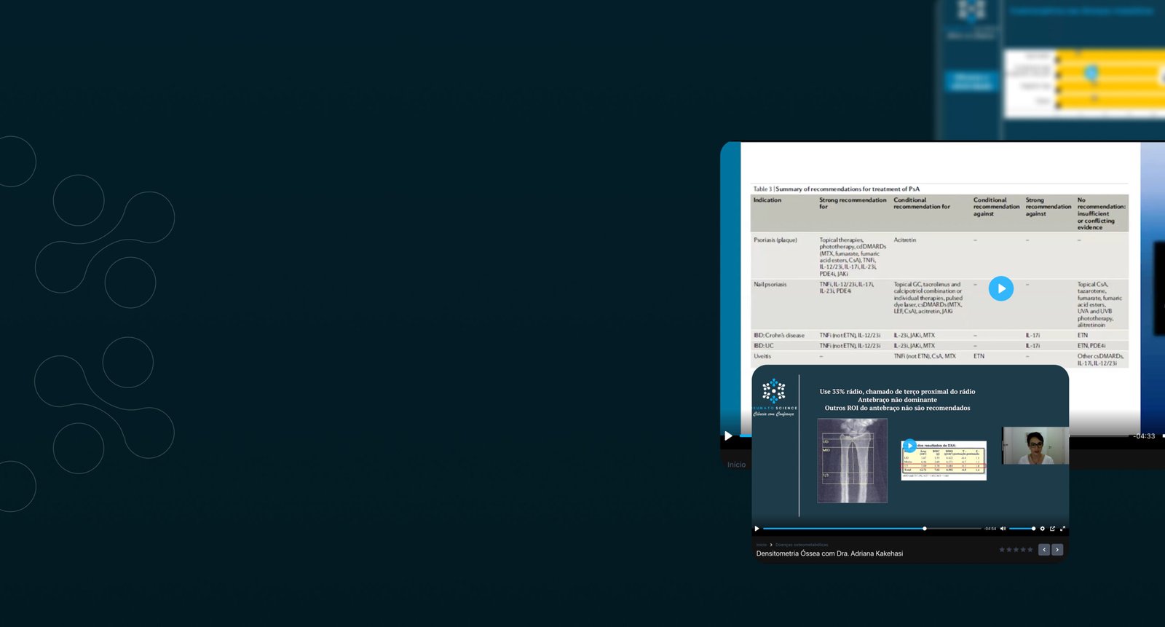
Task: Click the Reumato Science logo on the slide
Action: click(774, 397)
